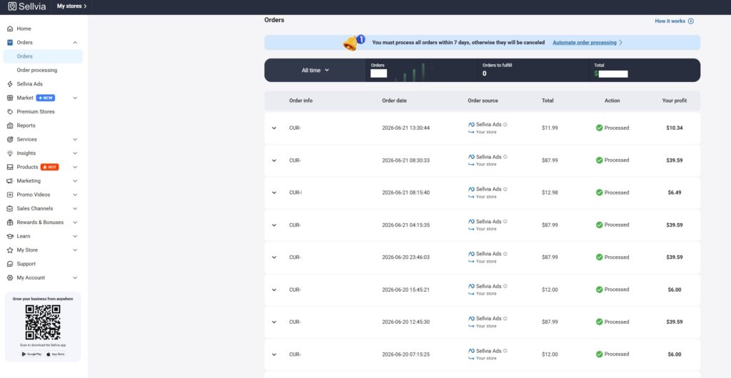Click Sellvia Ads logo in 13:30:44 order row

[471, 125]
